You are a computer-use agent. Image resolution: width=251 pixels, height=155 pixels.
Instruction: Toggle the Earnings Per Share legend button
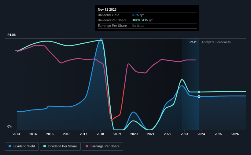click(x=102, y=146)
